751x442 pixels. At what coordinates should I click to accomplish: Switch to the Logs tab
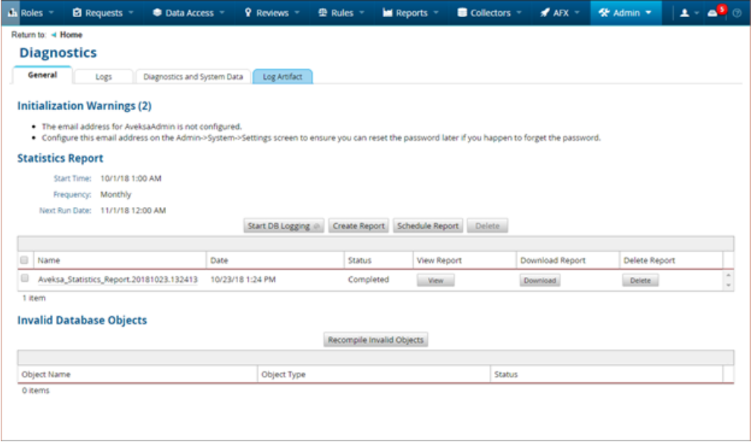pos(103,77)
